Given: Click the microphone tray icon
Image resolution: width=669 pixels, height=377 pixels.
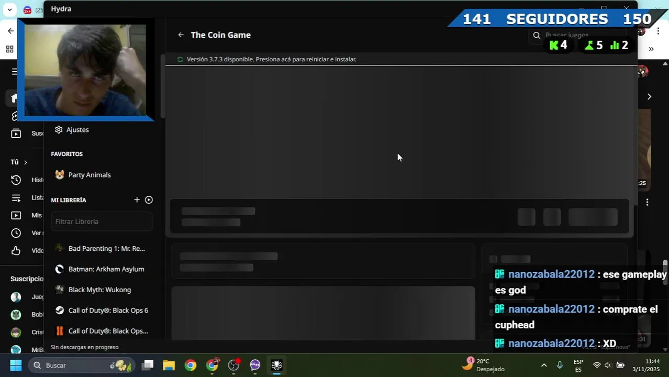Looking at the screenshot, I should (560, 365).
